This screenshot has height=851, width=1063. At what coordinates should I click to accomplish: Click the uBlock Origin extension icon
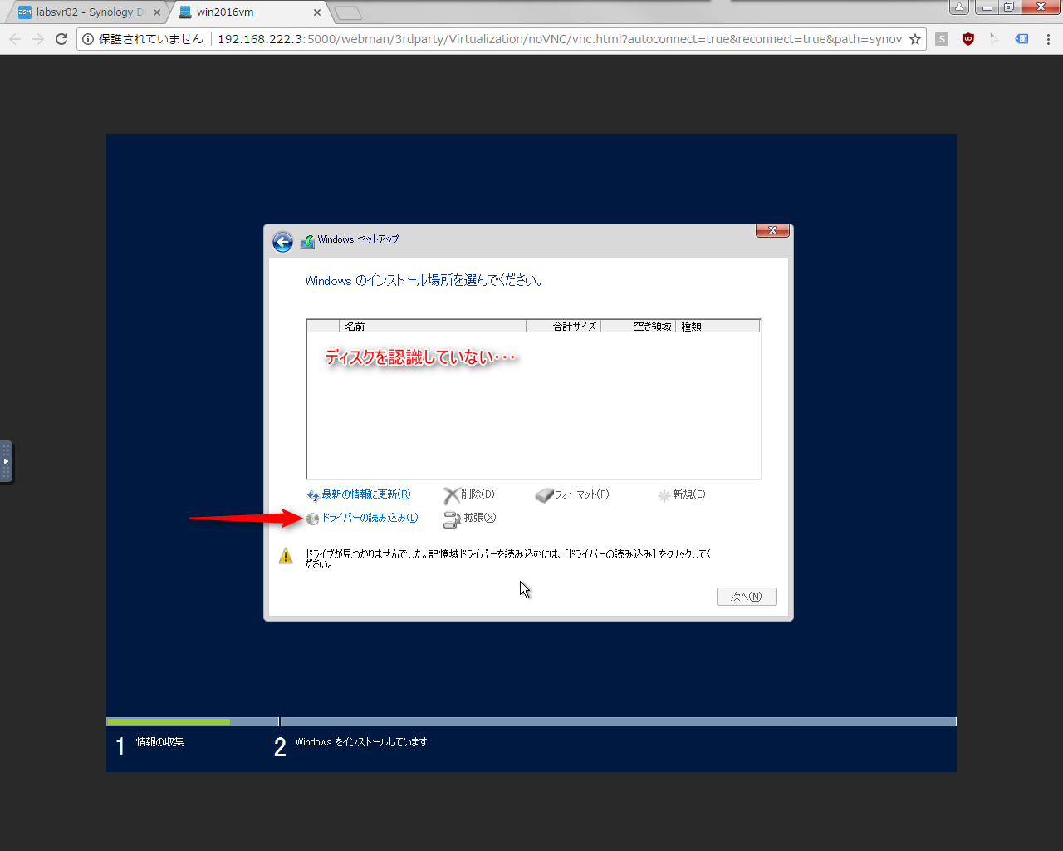(968, 39)
